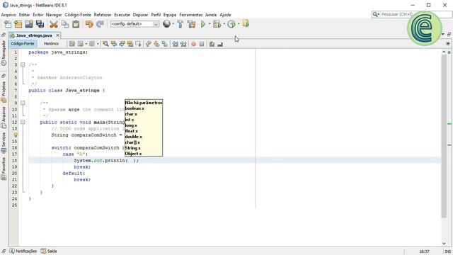Open the Arquivo menu
This screenshot has width=453, height=255.
[x=8, y=15]
